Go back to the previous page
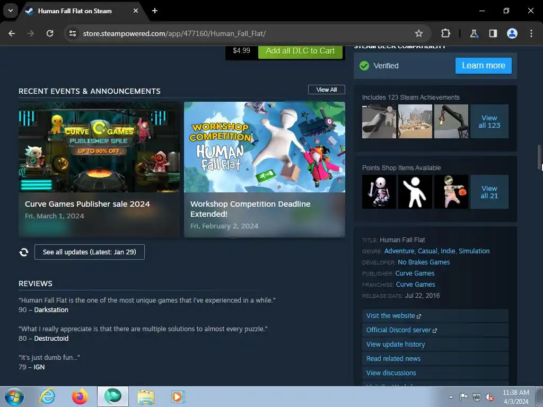 (x=12, y=33)
